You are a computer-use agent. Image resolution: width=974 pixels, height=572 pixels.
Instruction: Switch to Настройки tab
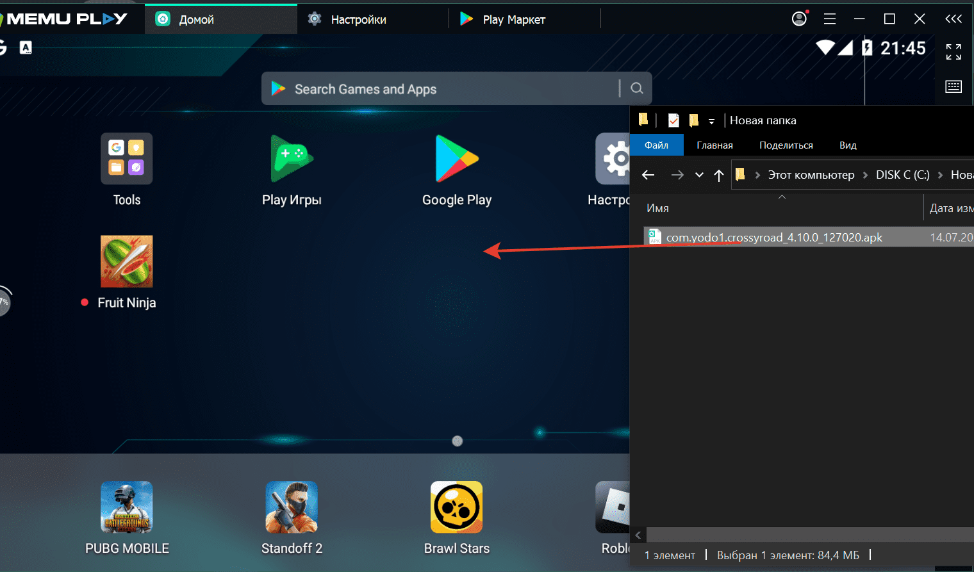point(358,20)
